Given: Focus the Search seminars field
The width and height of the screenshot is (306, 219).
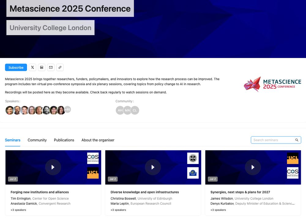Looking at the screenshot, I should (x=276, y=140).
